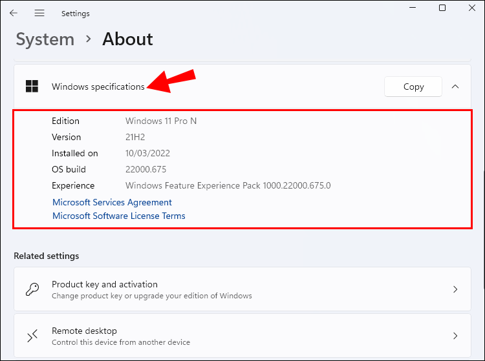Copy the Windows specifications
This screenshot has height=361, width=485.
[x=413, y=87]
